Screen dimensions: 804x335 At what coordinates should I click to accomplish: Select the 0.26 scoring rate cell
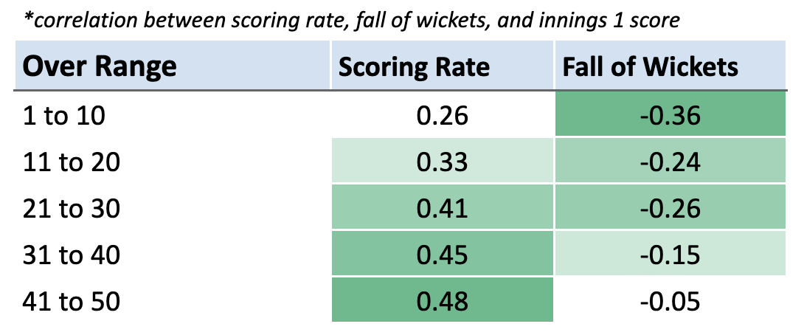tap(443, 116)
